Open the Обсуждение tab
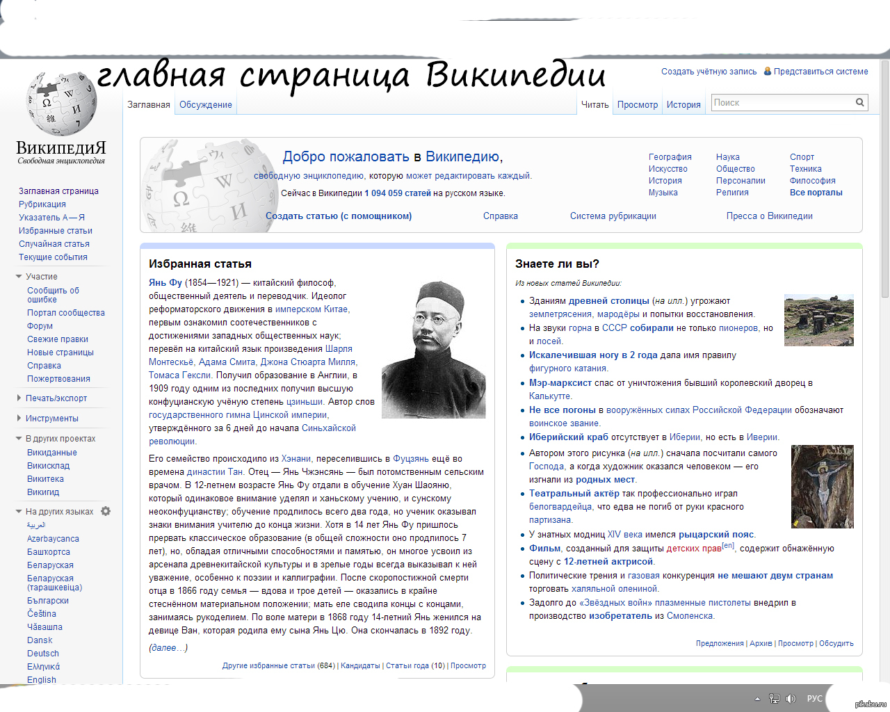The image size is (890, 712). (x=206, y=105)
